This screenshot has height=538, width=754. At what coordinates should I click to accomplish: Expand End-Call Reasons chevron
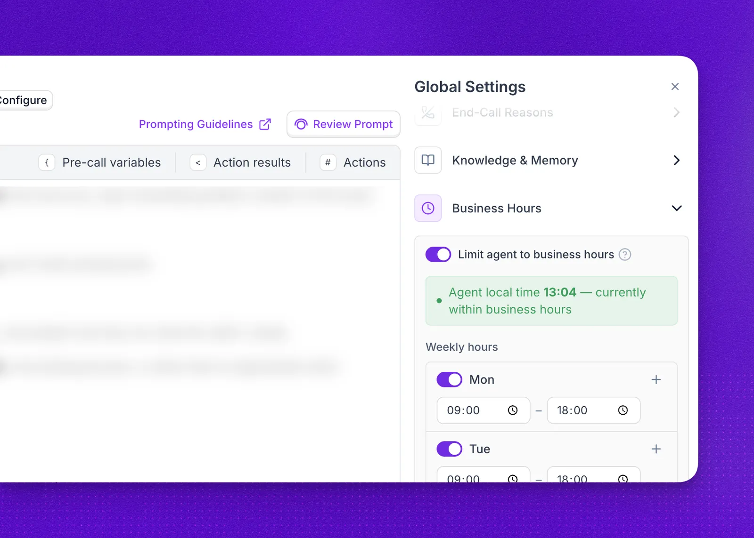pyautogui.click(x=677, y=112)
